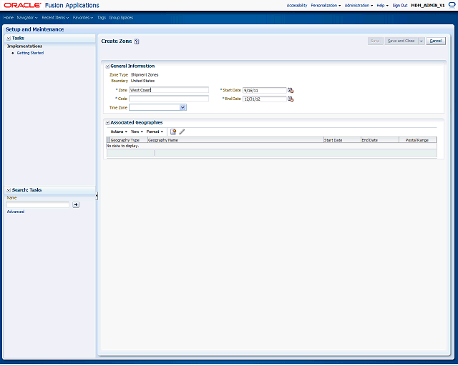Open the Navigator menu

point(27,17)
